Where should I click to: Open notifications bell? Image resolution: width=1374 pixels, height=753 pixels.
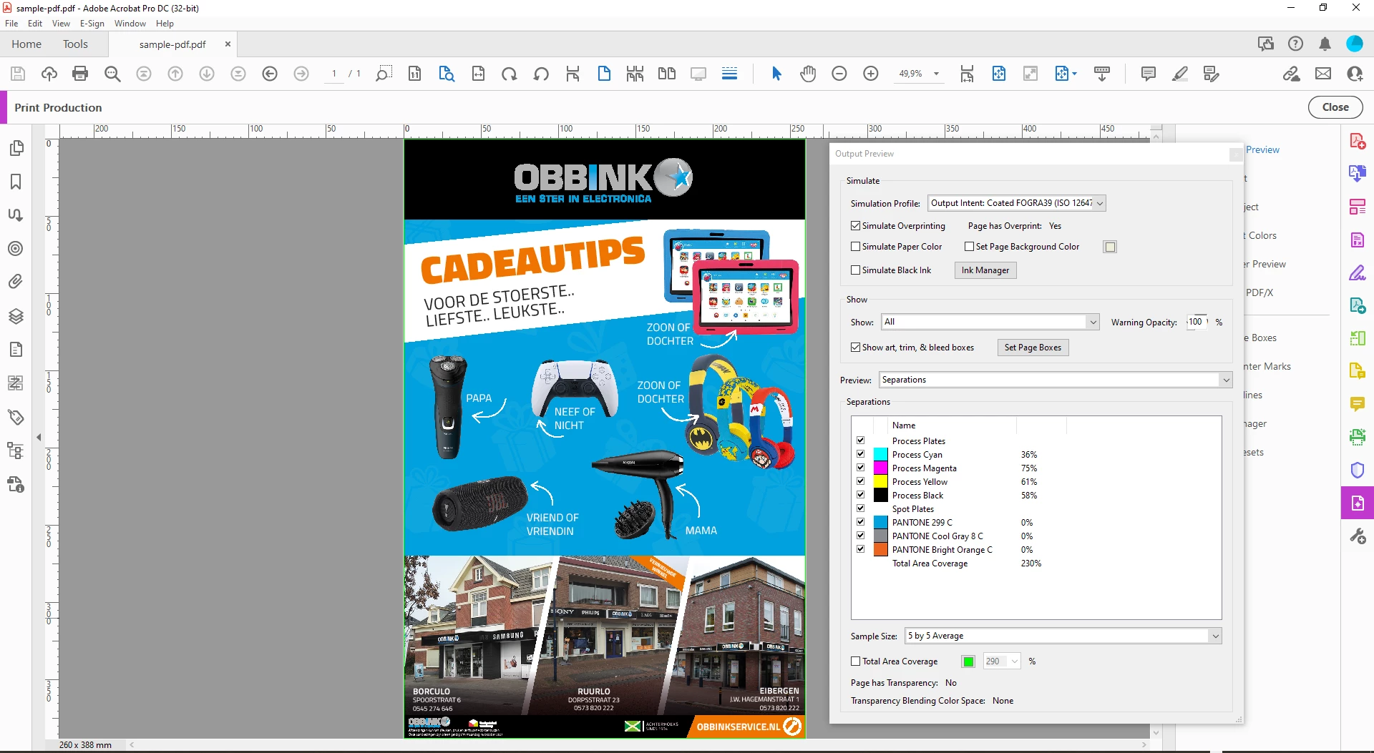(x=1325, y=44)
